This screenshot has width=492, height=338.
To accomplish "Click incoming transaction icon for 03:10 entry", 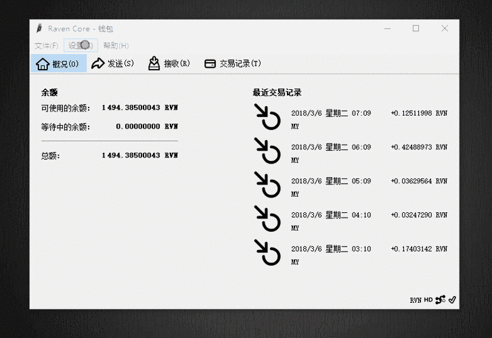I will pos(267,251).
